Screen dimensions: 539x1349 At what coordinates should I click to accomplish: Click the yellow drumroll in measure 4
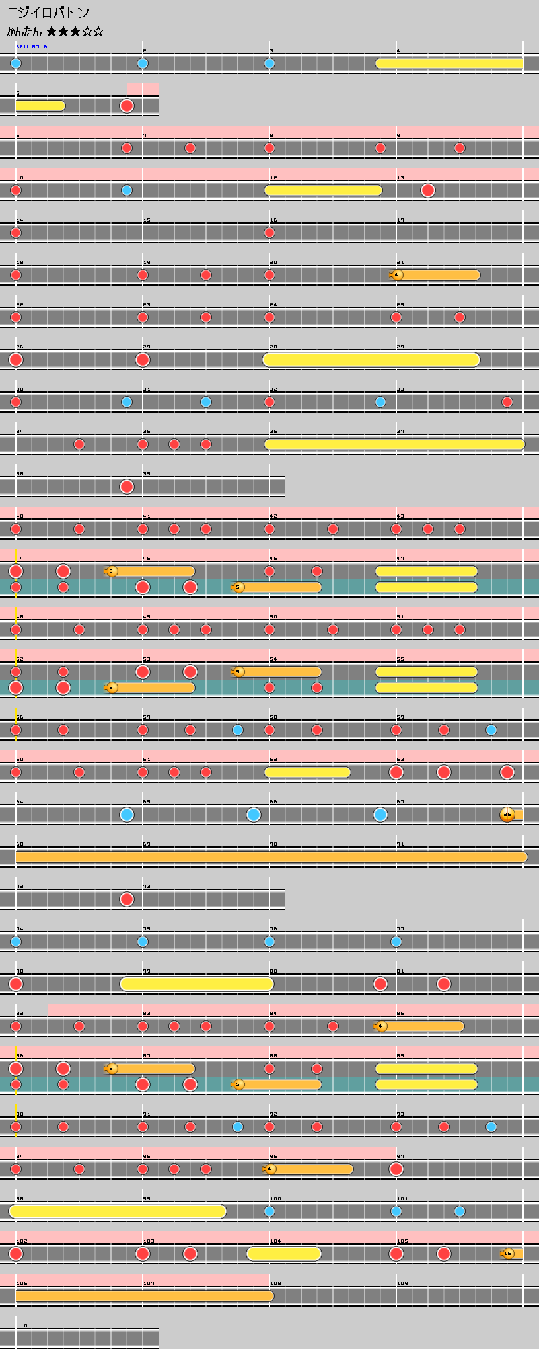click(x=449, y=63)
